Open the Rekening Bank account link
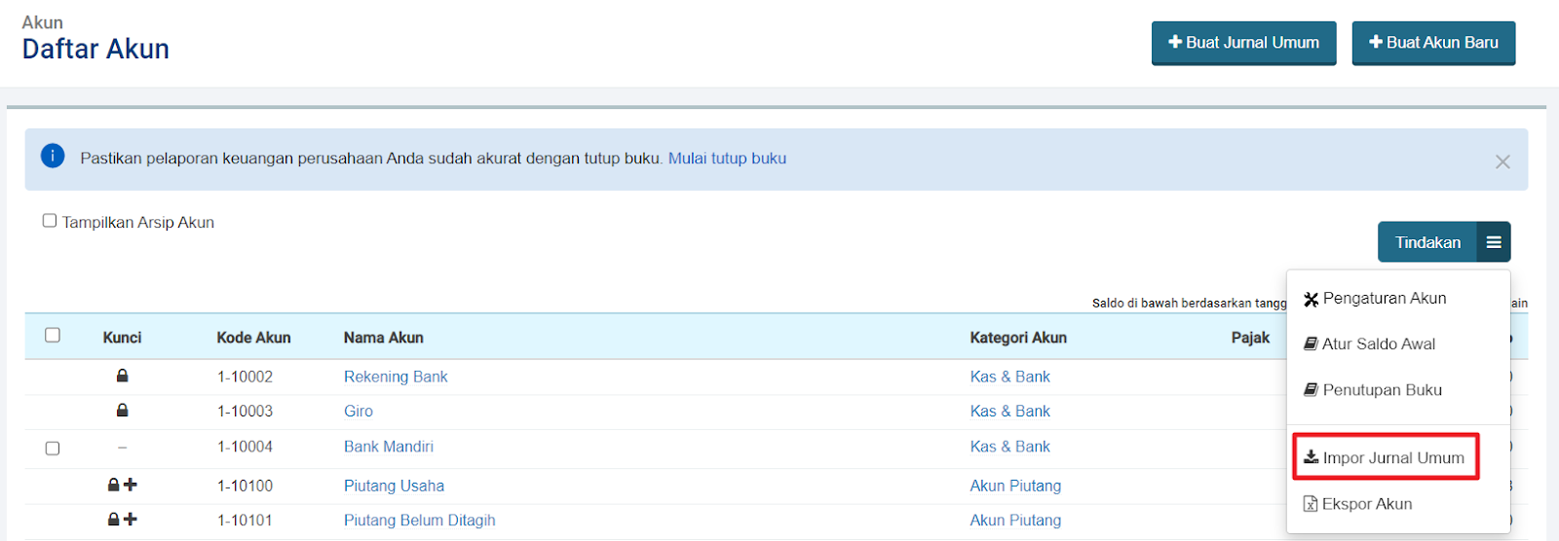Image resolution: width=1559 pixels, height=541 pixels. coord(396,377)
